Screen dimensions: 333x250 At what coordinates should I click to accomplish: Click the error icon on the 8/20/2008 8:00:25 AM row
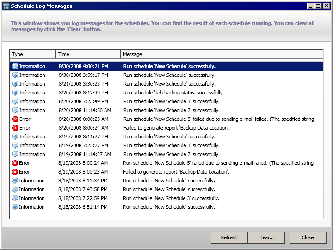tap(15, 119)
